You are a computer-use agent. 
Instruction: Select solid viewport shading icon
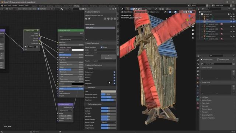[x=186, y=12]
